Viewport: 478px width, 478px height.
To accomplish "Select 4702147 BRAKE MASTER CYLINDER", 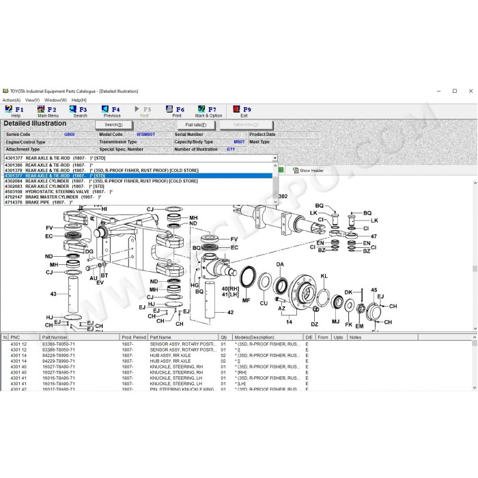I will point(138,197).
